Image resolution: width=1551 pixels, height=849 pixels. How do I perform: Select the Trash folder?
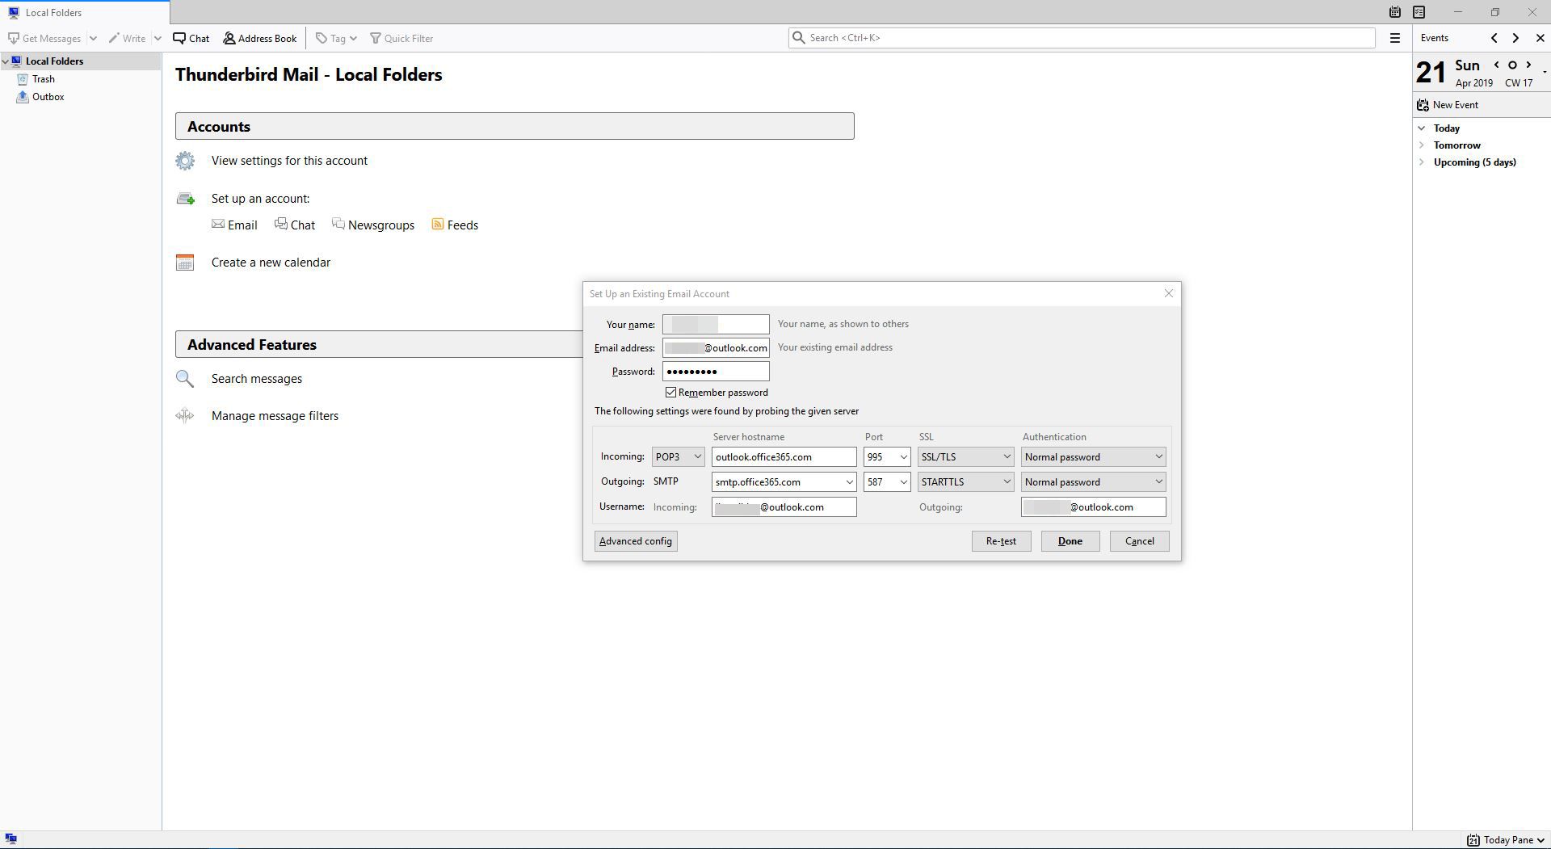coord(44,79)
